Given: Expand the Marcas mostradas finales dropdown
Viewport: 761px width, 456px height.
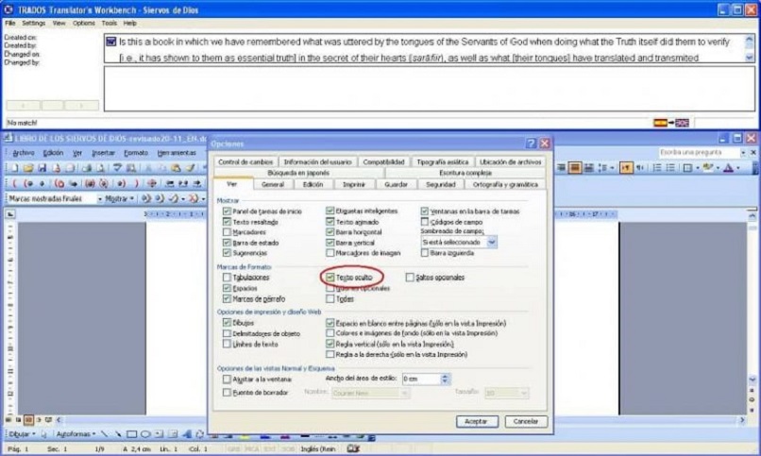Looking at the screenshot, I should point(100,199).
